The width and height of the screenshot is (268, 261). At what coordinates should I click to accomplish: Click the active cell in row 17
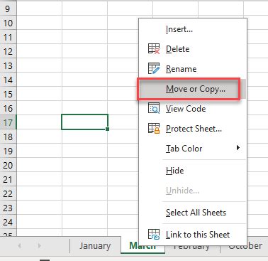click(x=85, y=122)
